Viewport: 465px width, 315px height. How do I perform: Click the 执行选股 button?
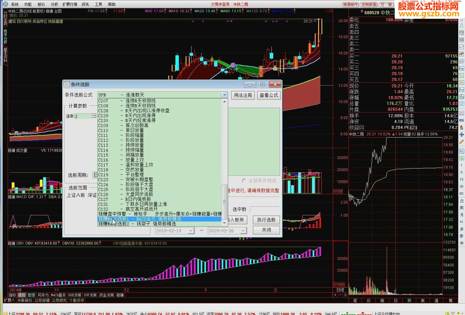[x=266, y=220]
